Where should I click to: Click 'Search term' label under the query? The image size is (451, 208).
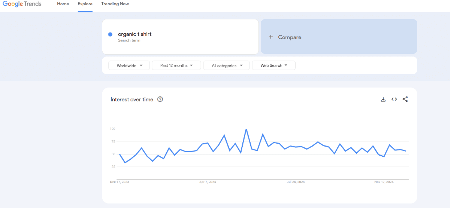129,40
